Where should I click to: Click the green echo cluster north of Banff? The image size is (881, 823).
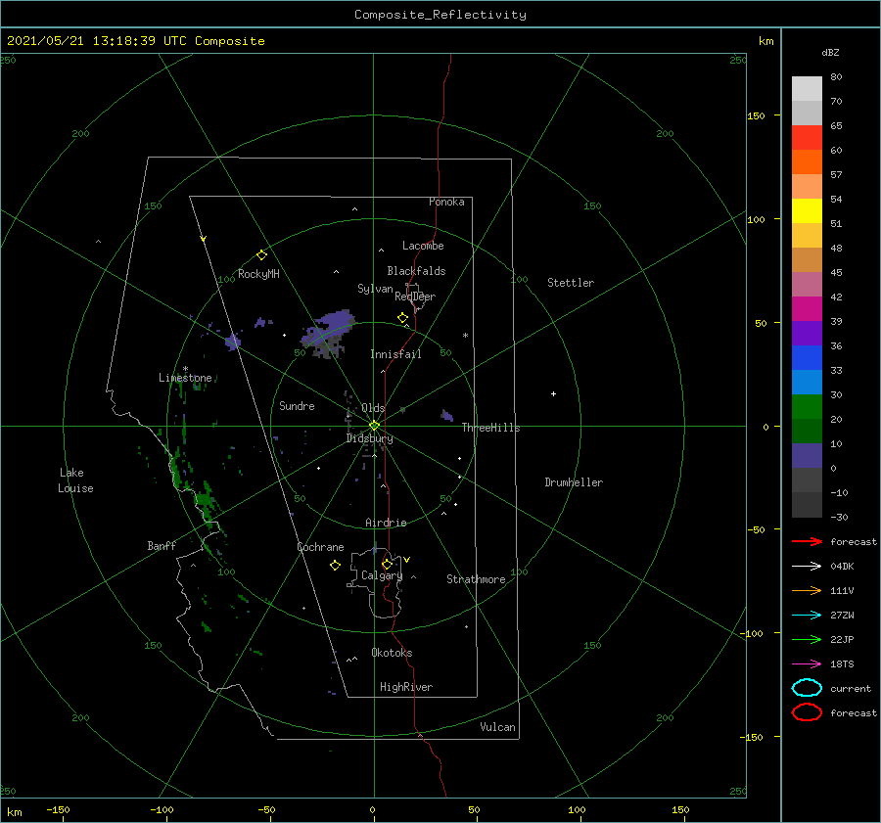(x=204, y=499)
